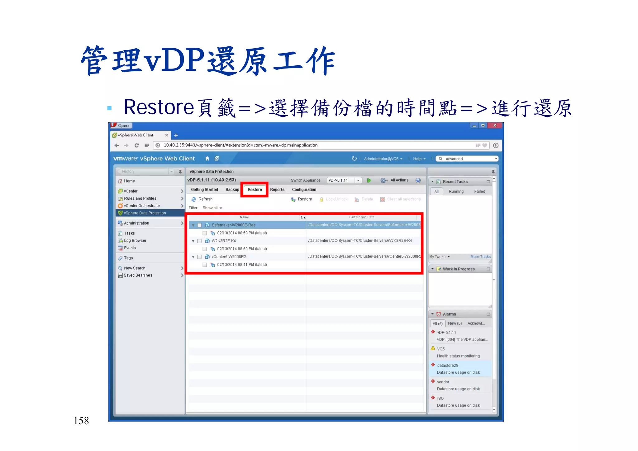This screenshot has width=638, height=451.
Task: Click the browser back arrow
Action: click(117, 145)
